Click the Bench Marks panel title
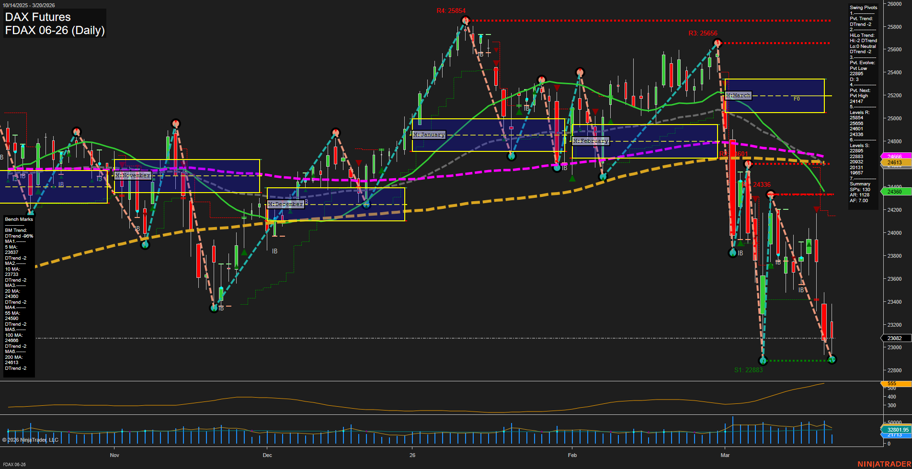Image resolution: width=912 pixels, height=469 pixels. pos(18,219)
